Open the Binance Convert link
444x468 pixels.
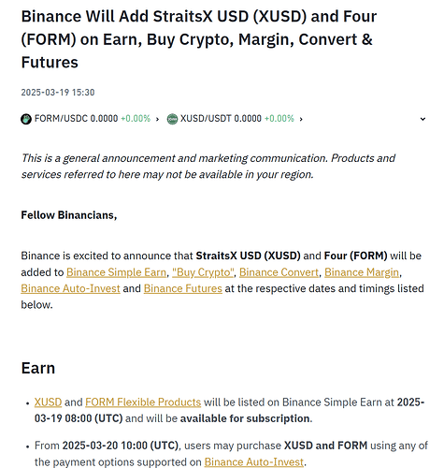(279, 272)
